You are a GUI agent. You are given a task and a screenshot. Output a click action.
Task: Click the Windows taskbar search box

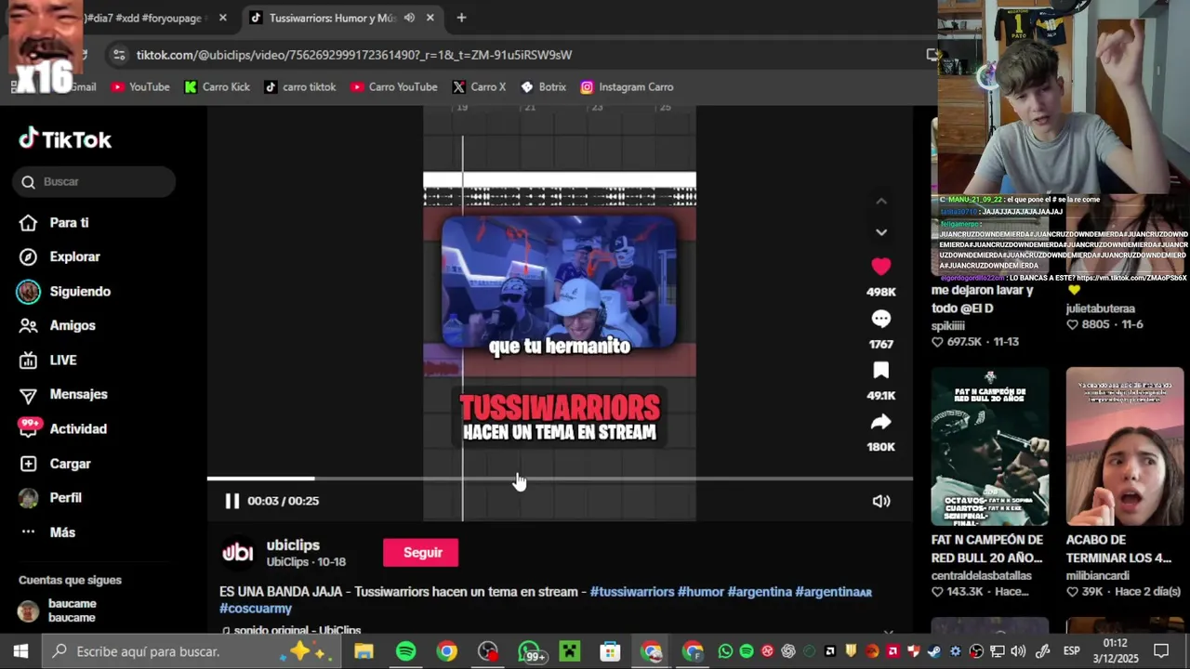191,651
